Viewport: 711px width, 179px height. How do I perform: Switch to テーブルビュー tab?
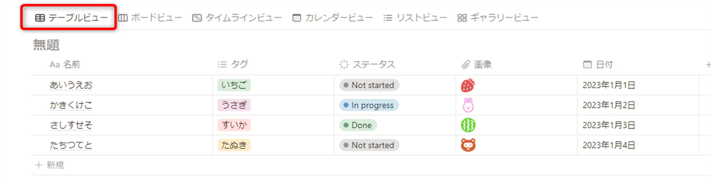(x=72, y=18)
